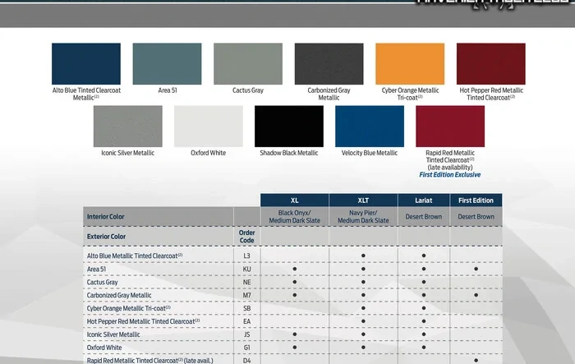Click order code KU
The height and width of the screenshot is (364, 575).
click(x=246, y=269)
